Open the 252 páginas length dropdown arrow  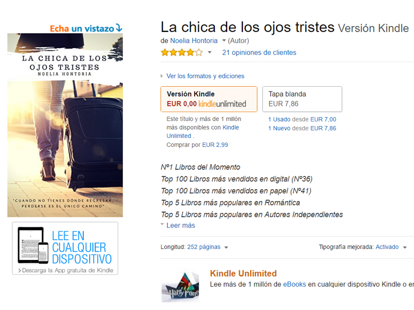click(x=226, y=247)
